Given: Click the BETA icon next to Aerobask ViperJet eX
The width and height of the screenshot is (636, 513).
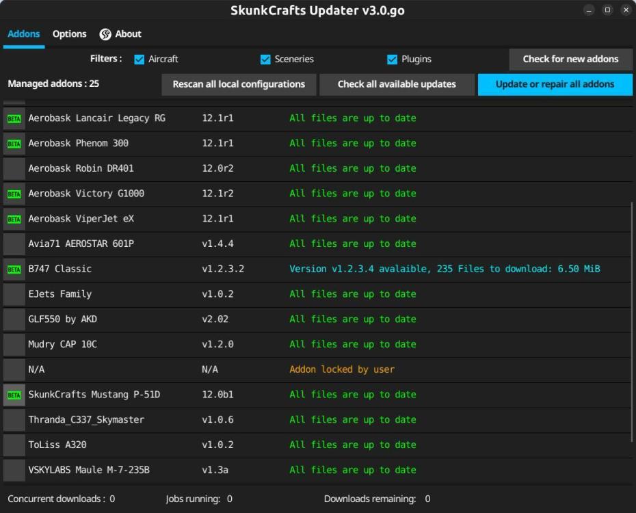Looking at the screenshot, I should pos(14,218).
